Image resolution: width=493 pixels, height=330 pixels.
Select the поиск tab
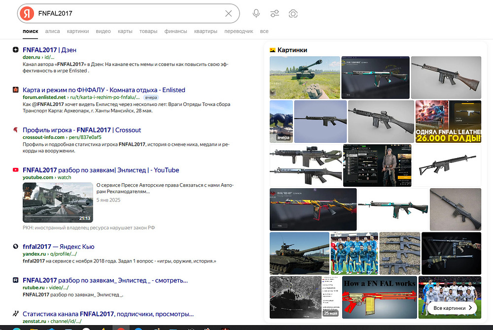31,32
